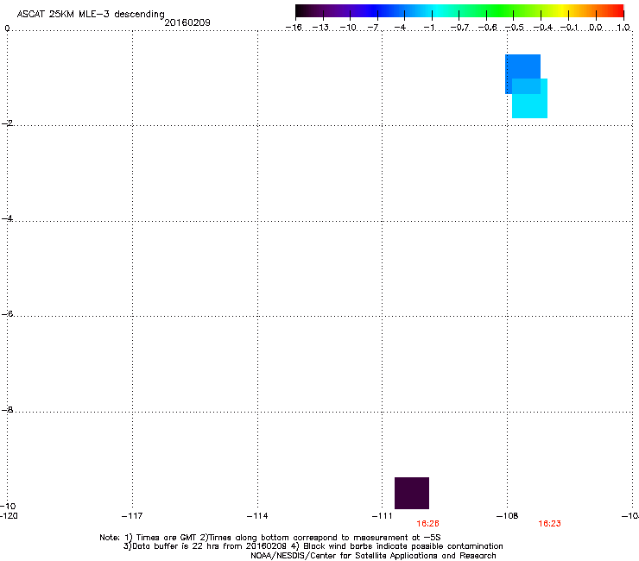The image size is (639, 561).
Task: Click the black end of color bar
Action: [x=301, y=10]
